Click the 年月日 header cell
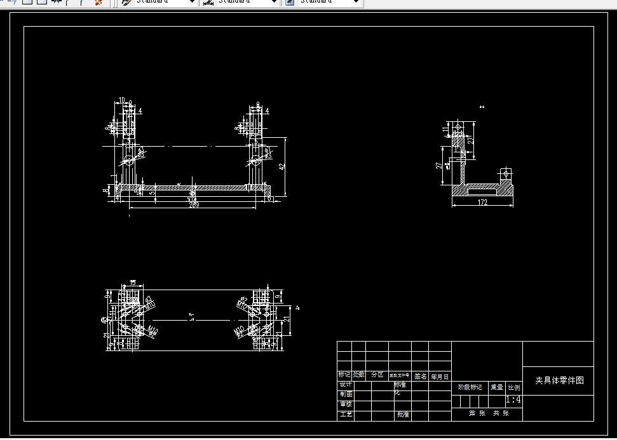 (x=440, y=377)
